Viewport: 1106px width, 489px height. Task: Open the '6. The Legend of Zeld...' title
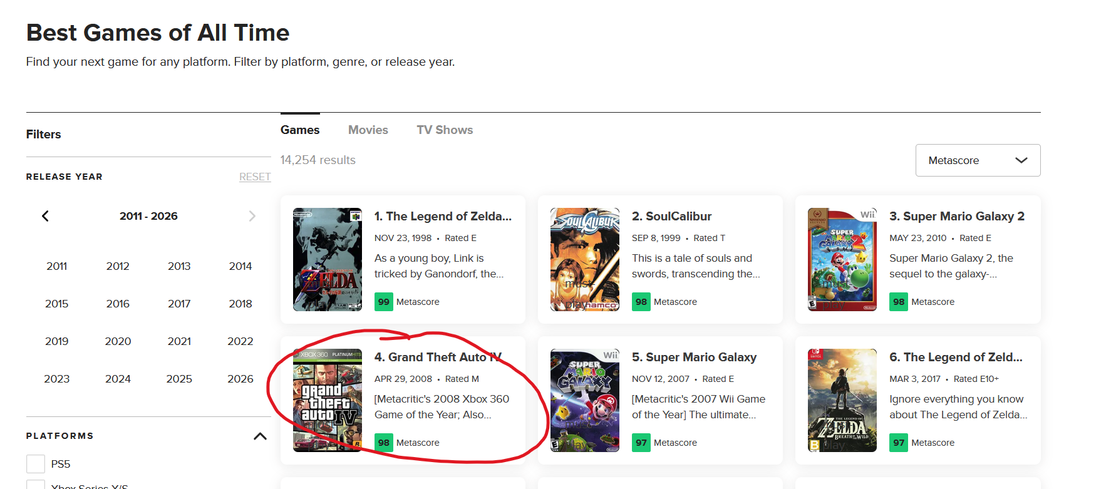click(956, 357)
